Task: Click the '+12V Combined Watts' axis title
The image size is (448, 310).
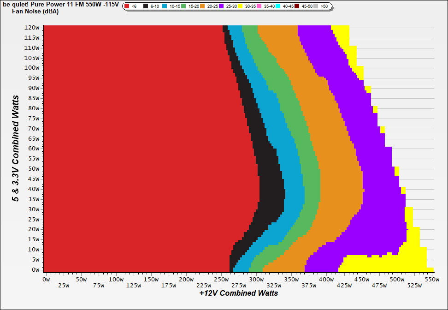Action: tap(238, 293)
